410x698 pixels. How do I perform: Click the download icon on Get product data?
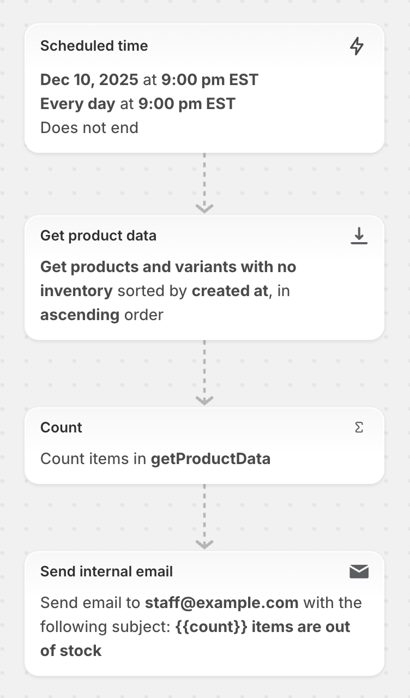359,236
